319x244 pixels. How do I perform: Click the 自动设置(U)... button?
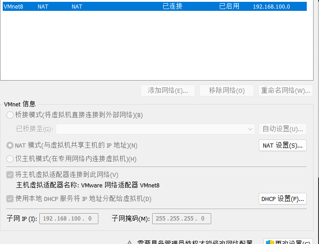(283, 129)
